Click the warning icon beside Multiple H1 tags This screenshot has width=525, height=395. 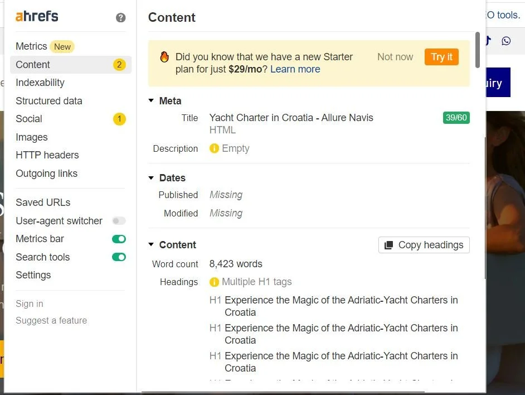pyautogui.click(x=214, y=282)
